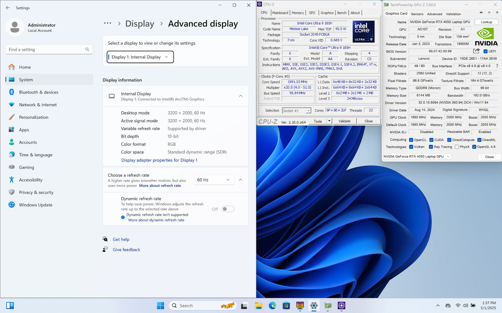The image size is (502, 313).
Task: Open the Windows Start button
Action: pos(160,305)
